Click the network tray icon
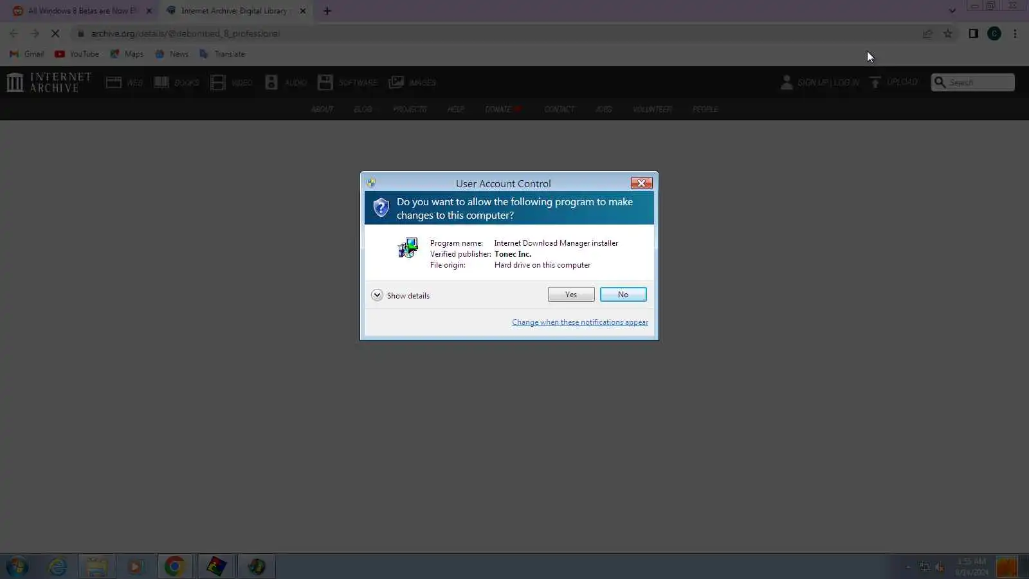Screen dimensions: 1029x579 tap(924, 567)
